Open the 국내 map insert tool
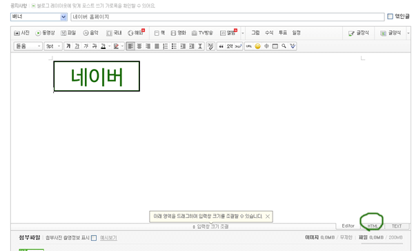Image resolution: width=414 pixels, height=251 pixels. [x=114, y=33]
